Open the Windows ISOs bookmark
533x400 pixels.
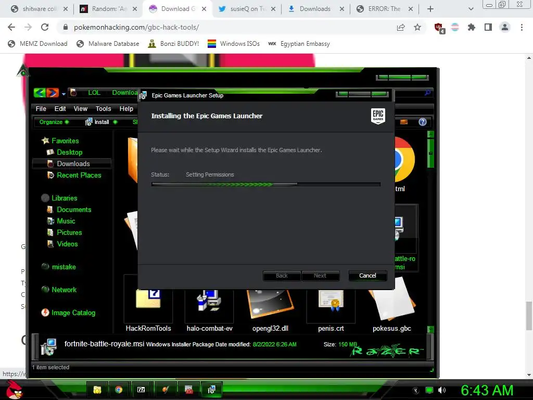(x=234, y=44)
